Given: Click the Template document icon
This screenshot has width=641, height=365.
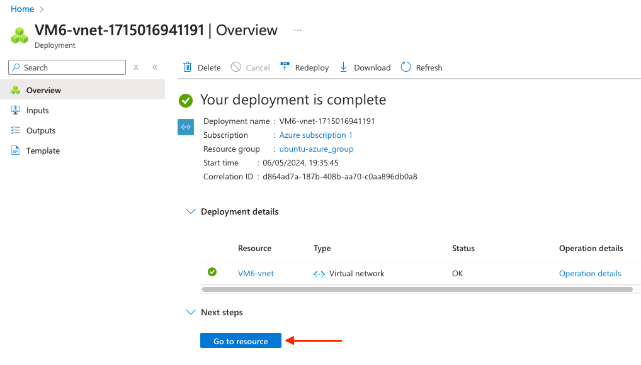Looking at the screenshot, I should [16, 150].
